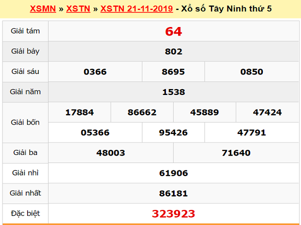Click the Giải bốn number 47424
The image size is (301, 225).
coord(267,112)
